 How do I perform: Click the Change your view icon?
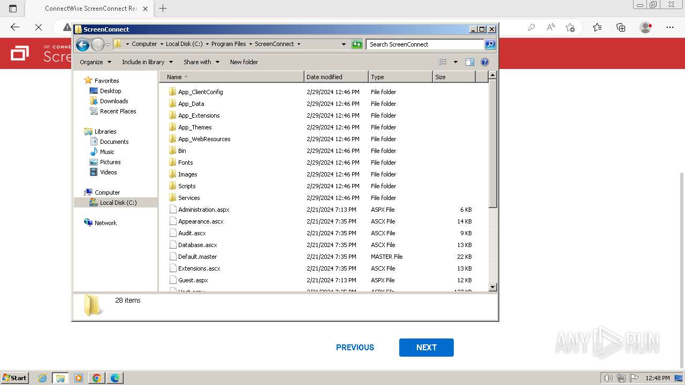[x=443, y=62]
